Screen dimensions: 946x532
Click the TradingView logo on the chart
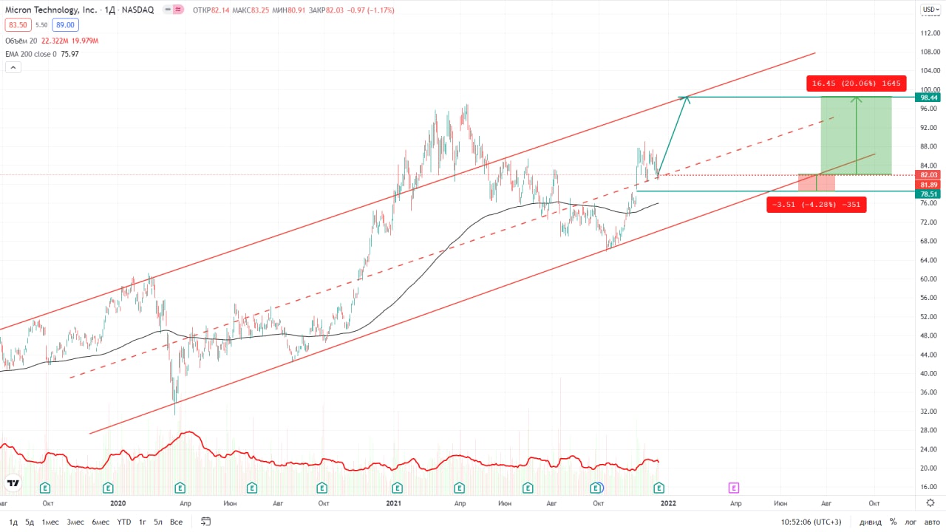tap(13, 484)
